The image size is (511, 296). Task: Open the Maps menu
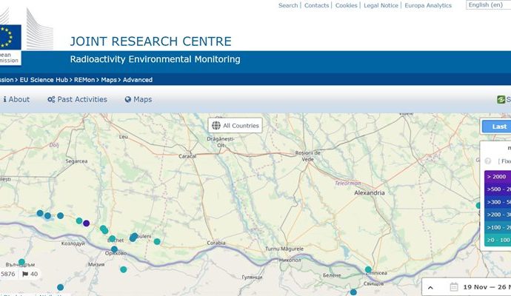(138, 100)
